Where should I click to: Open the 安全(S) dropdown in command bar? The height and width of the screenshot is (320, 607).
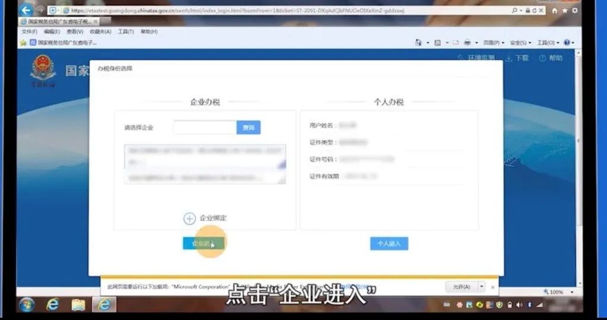[x=521, y=43]
